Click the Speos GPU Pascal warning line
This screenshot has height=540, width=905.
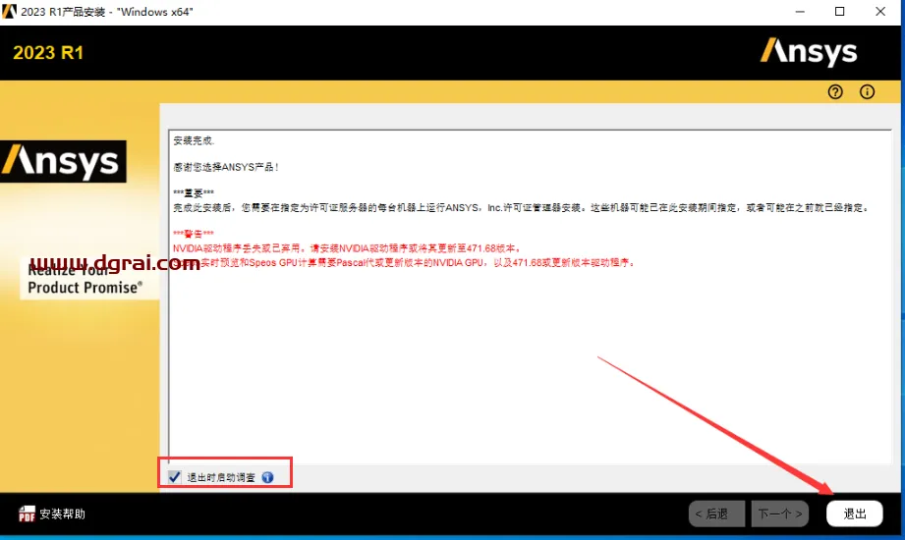pyautogui.click(x=404, y=262)
